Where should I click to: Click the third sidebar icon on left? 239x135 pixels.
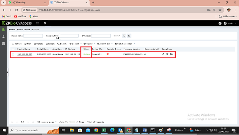[4, 44]
